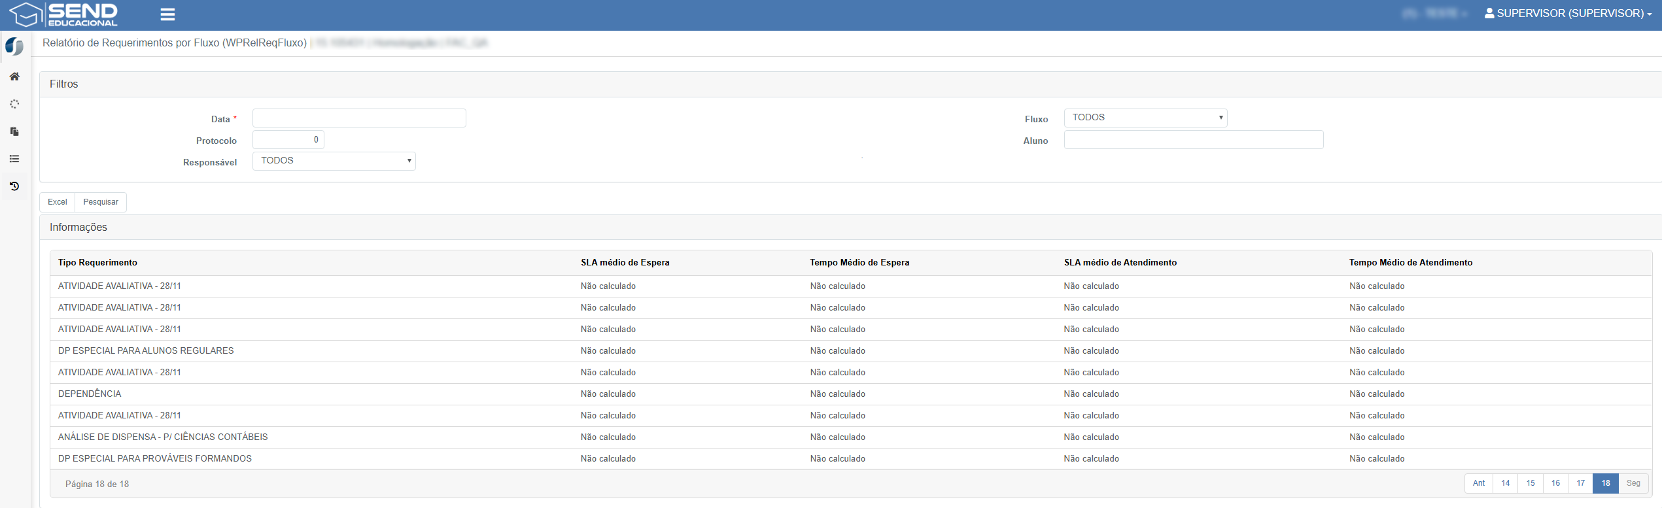Click the SLA médio de Atendimento header
The image size is (1662, 508).
coord(1120,262)
